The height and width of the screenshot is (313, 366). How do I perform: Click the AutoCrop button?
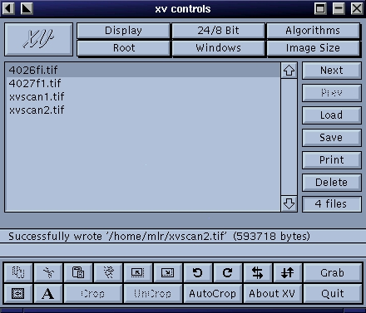pyautogui.click(x=213, y=293)
